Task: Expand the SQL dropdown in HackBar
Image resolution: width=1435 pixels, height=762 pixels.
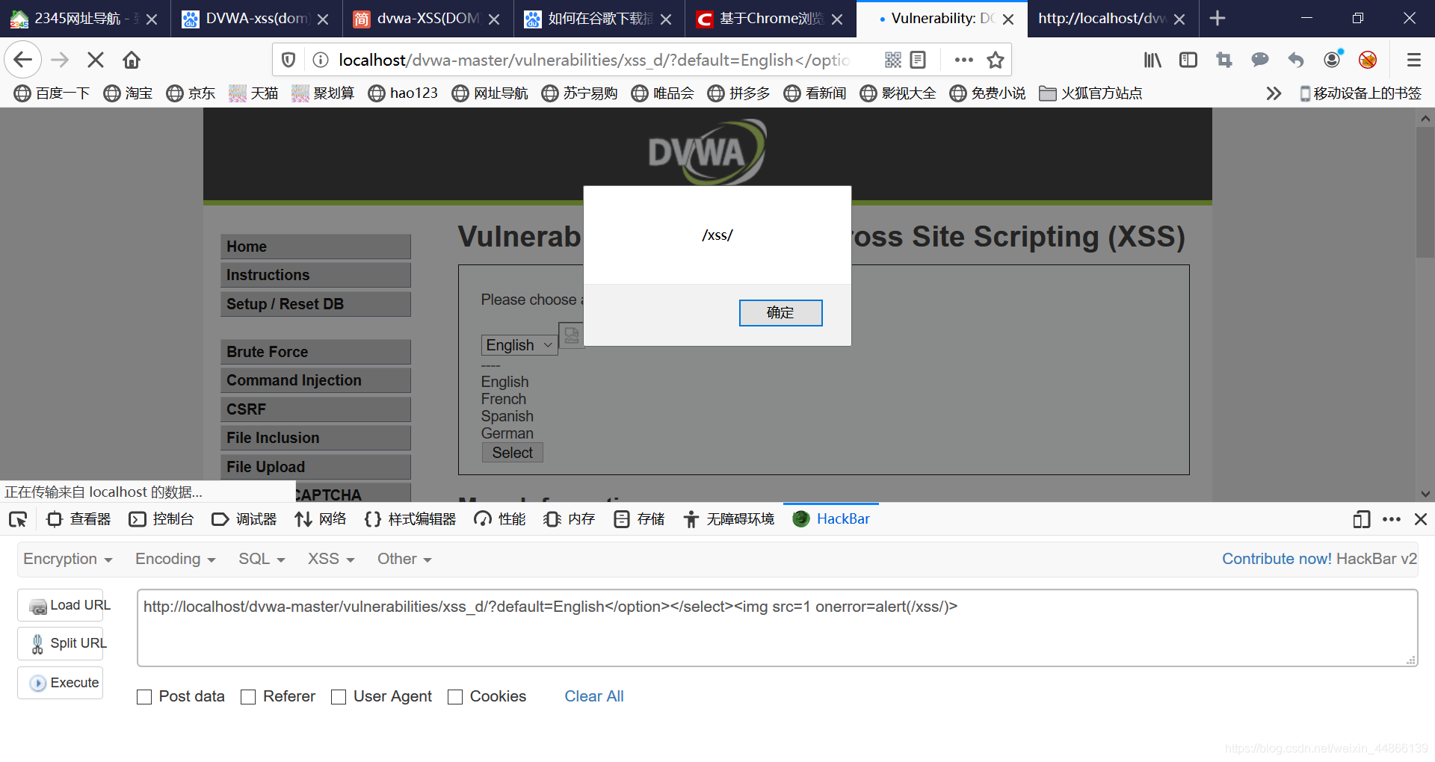Action: coord(262,559)
